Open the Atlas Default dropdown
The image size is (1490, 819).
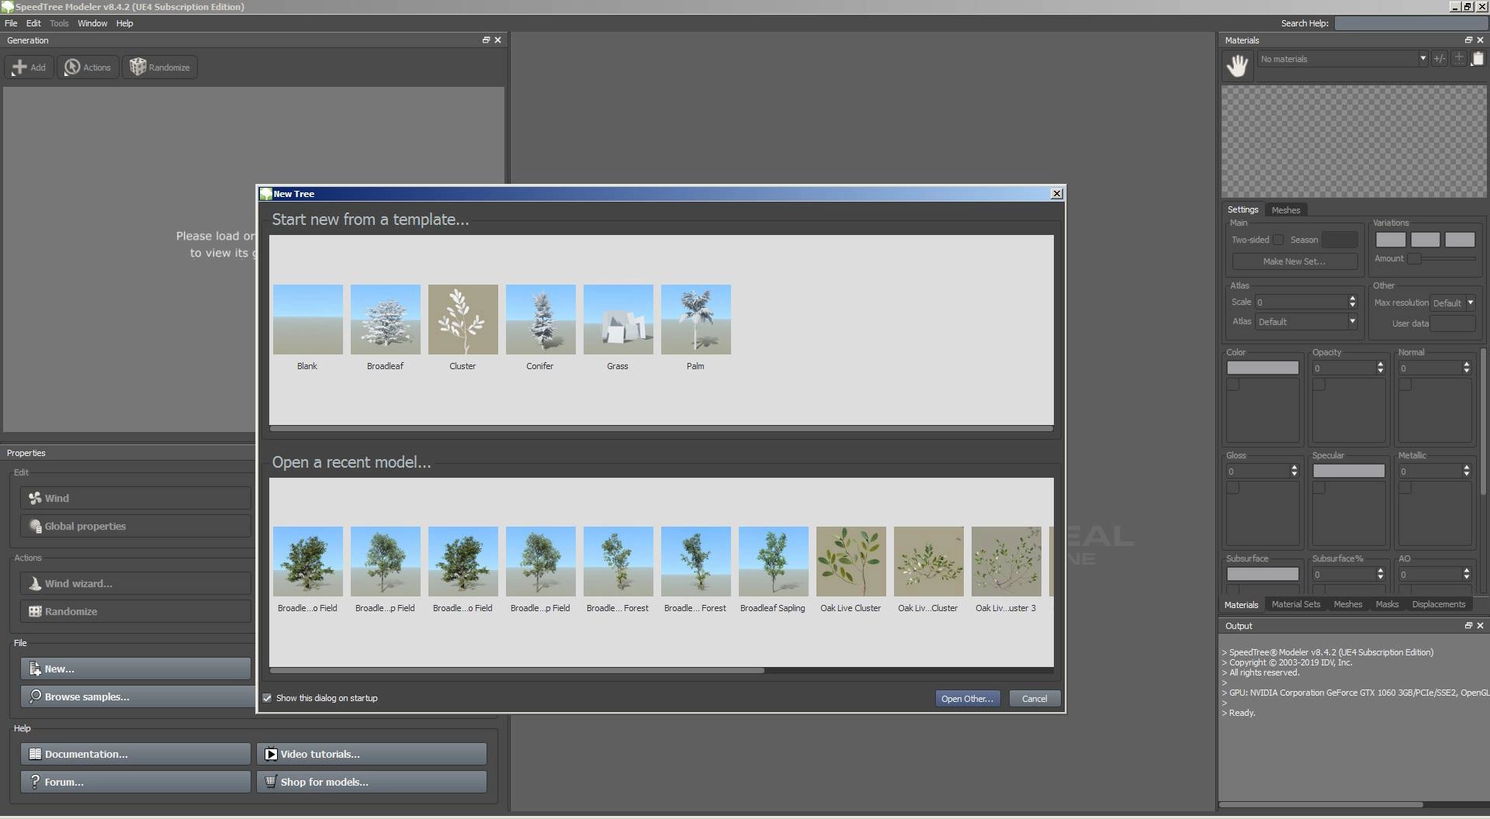[1306, 322]
